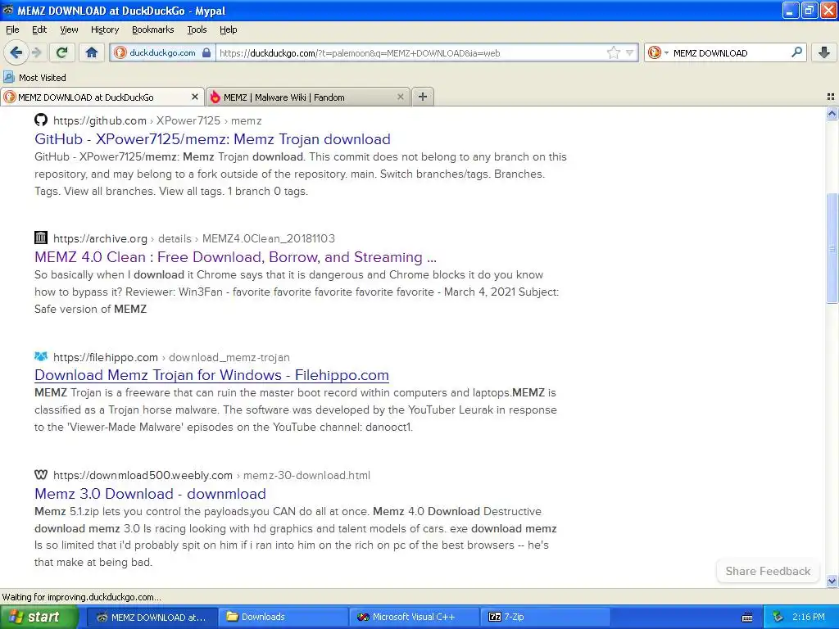
Task: Click the Most Visited bookmarks icon
Action: tap(8, 78)
